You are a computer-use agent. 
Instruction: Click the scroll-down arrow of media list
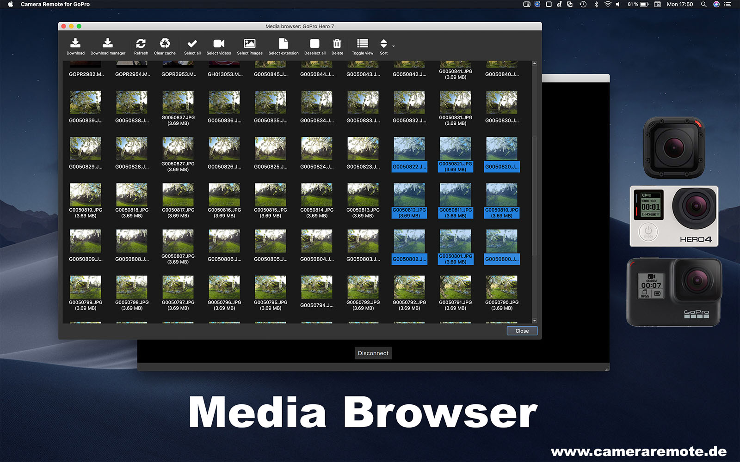pos(535,321)
